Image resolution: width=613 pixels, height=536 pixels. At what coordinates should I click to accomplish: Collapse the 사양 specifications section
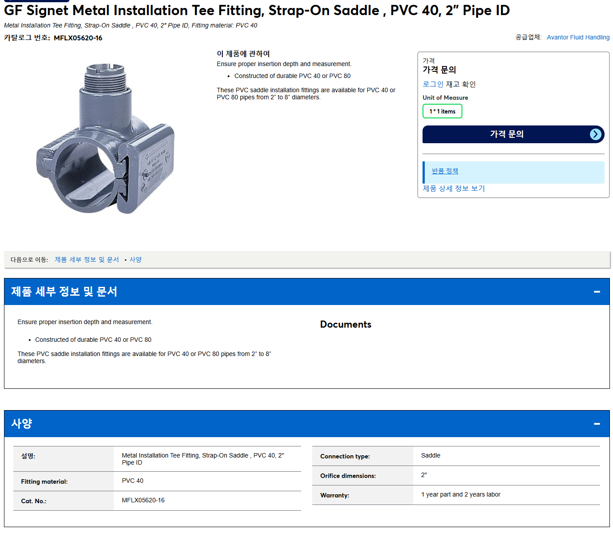point(597,424)
